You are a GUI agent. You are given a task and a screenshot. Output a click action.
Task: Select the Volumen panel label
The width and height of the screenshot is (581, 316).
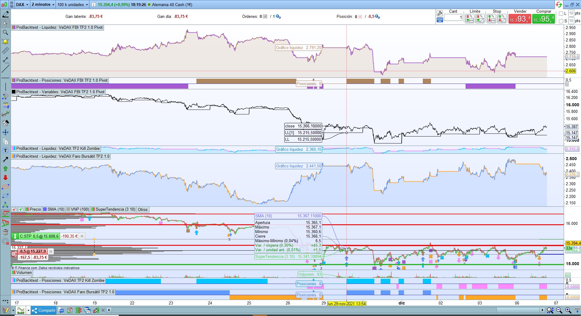coord(22,273)
